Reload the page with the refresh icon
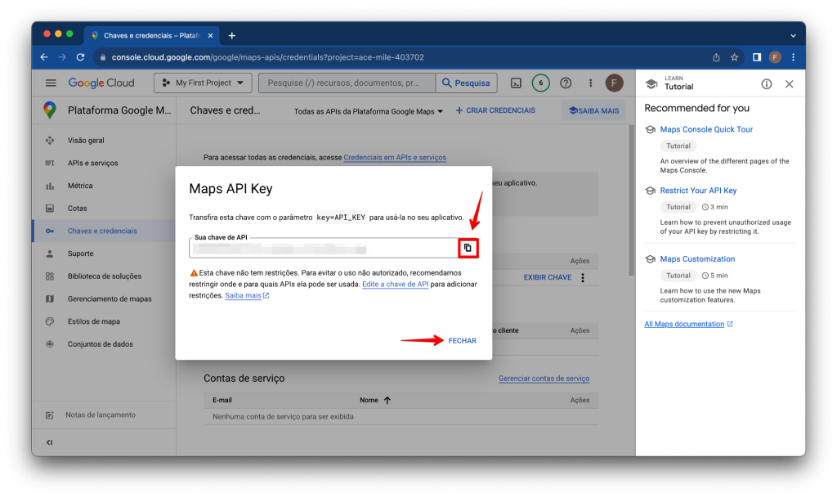Viewport: 837px width, 498px height. click(x=81, y=57)
